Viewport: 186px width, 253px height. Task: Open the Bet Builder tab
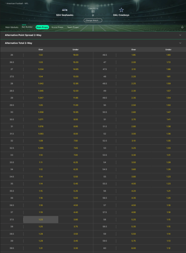click(x=27, y=27)
